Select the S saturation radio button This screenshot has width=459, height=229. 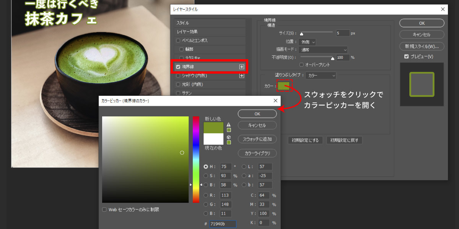point(206,176)
